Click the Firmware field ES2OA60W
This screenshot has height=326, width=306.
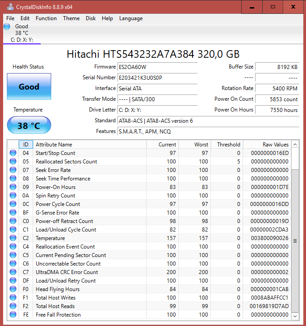coord(157,67)
